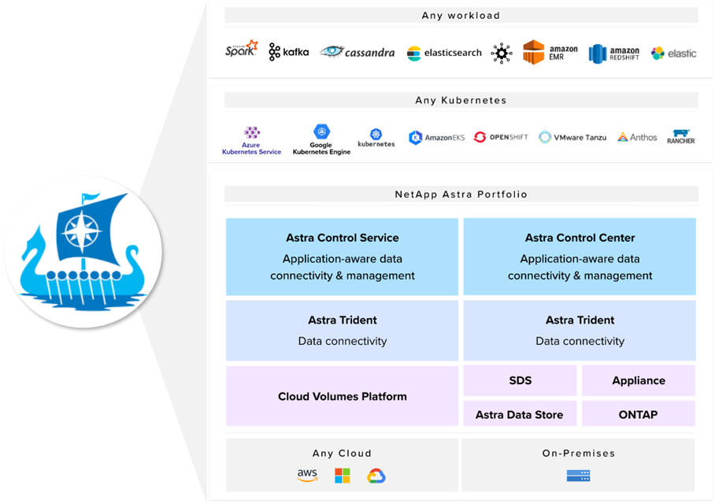715x504 pixels.
Task: Click 'Data connectivity' text in left Trident box
Action: click(342, 341)
